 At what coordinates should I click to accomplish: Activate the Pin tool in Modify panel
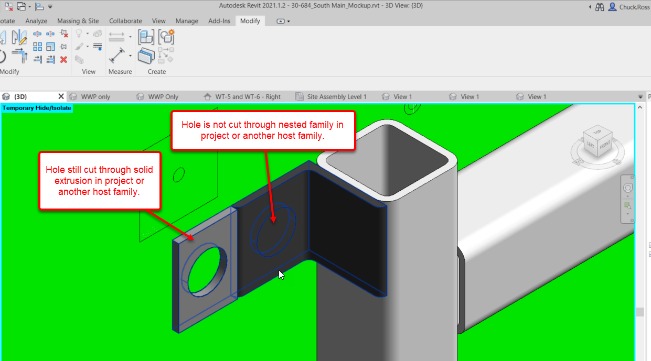pyautogui.click(x=63, y=46)
